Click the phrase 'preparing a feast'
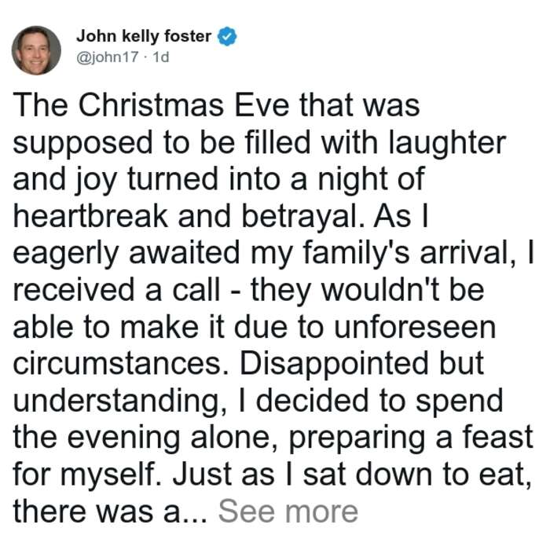The width and height of the screenshot is (550, 550). pyautogui.click(x=411, y=439)
